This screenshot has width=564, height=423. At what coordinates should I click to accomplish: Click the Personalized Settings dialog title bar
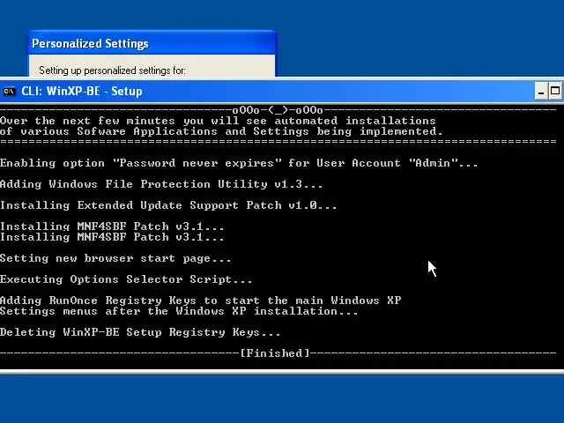coord(152,43)
